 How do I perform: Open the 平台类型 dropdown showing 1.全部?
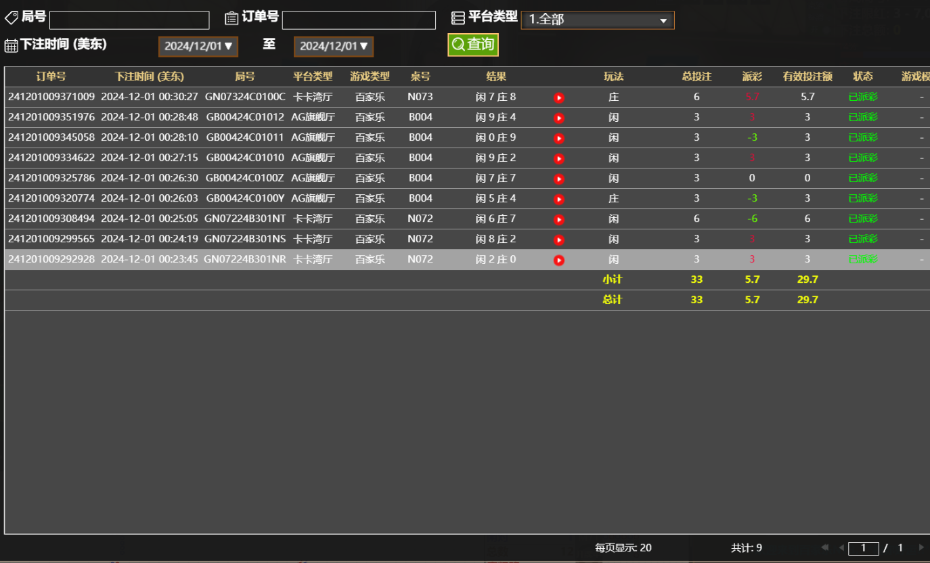pos(598,20)
